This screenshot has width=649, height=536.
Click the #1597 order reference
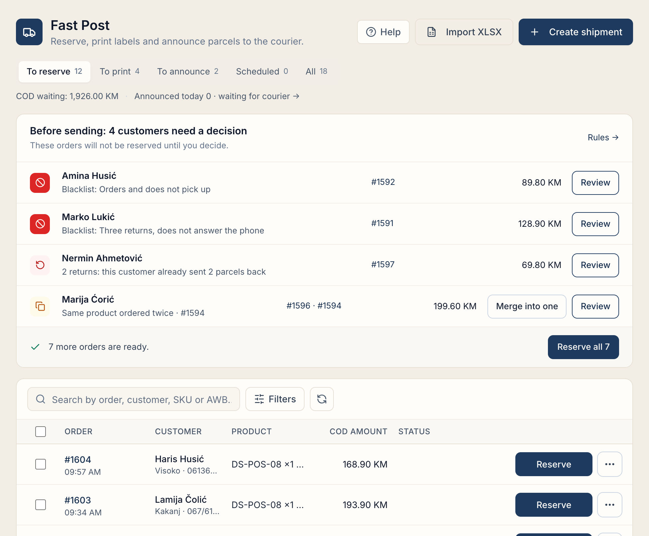(x=383, y=264)
